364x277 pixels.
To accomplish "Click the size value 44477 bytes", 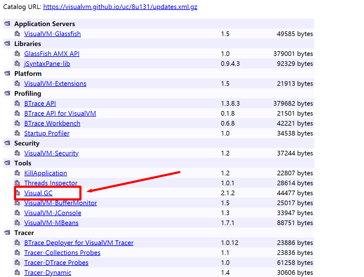I will tap(295, 193).
